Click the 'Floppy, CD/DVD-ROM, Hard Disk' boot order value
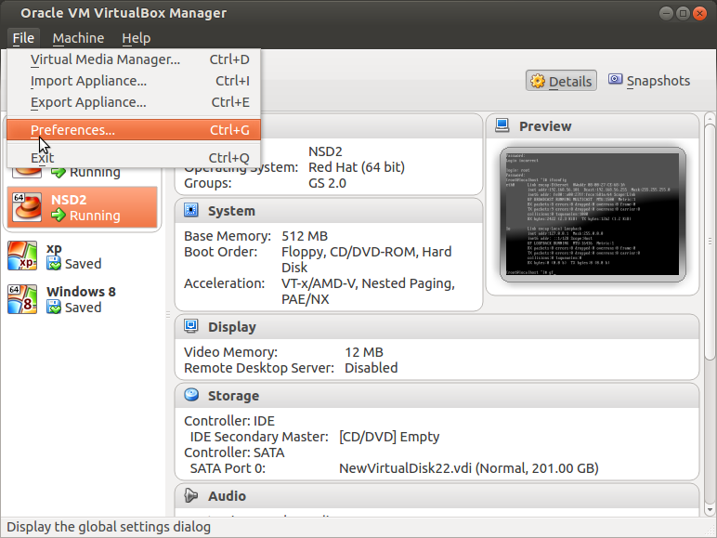This screenshot has height=538, width=717. [x=366, y=259]
